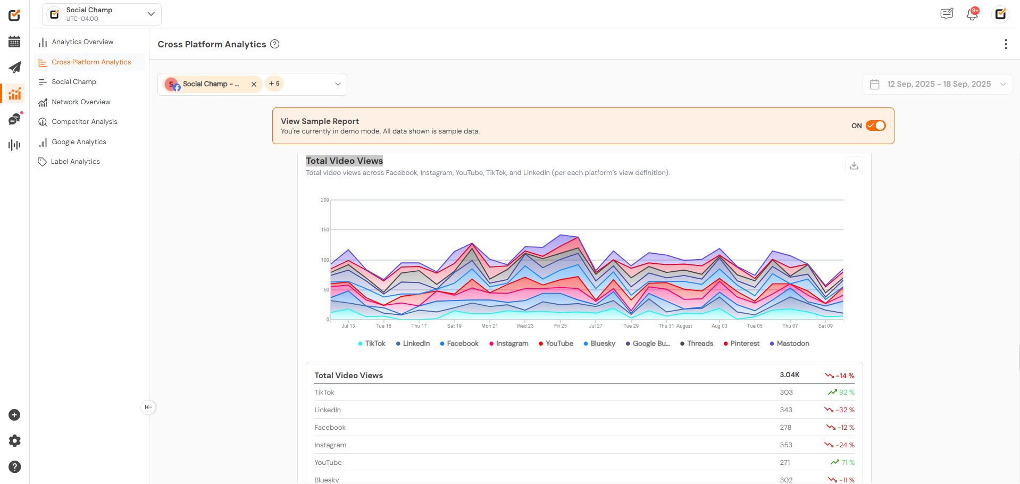Image resolution: width=1020 pixels, height=484 pixels.
Task: Click the Facebook row in table
Action: click(584, 428)
